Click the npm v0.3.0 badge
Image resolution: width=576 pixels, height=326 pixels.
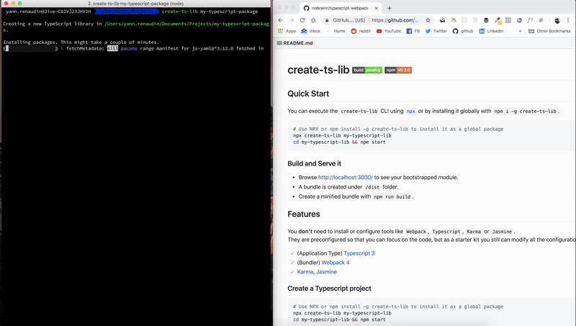[398, 70]
